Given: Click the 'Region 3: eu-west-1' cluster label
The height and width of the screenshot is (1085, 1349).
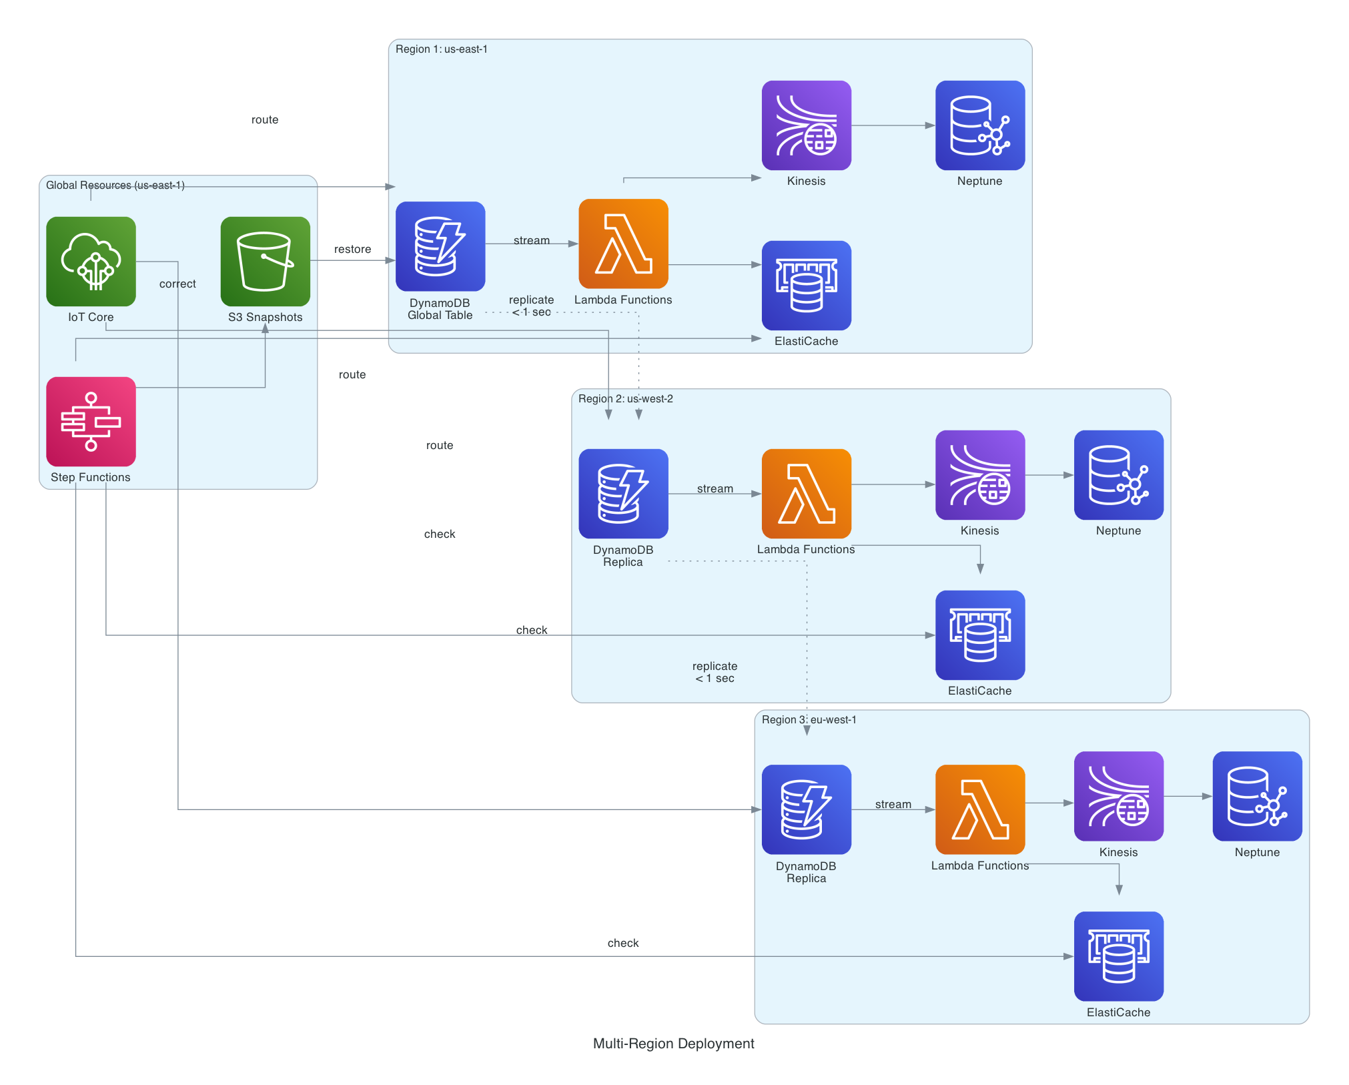Looking at the screenshot, I should tap(809, 719).
